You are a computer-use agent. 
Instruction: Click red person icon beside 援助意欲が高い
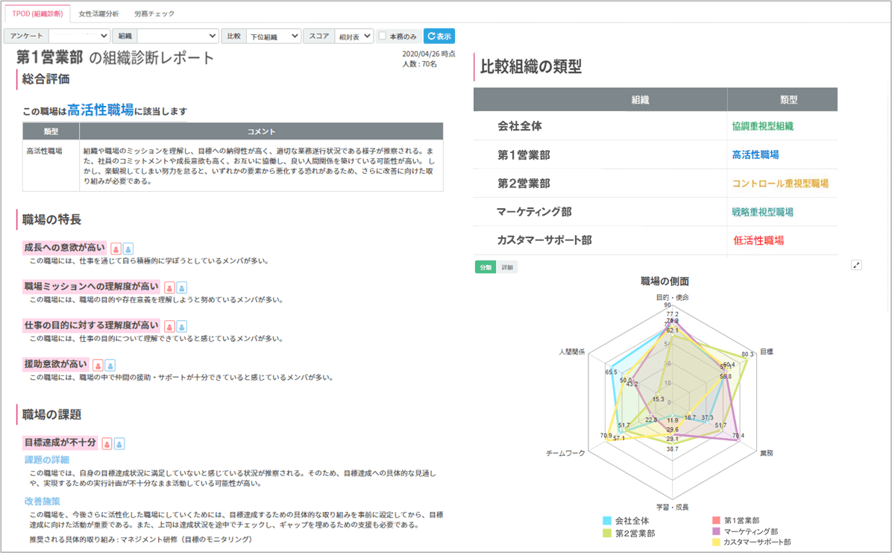point(98,365)
